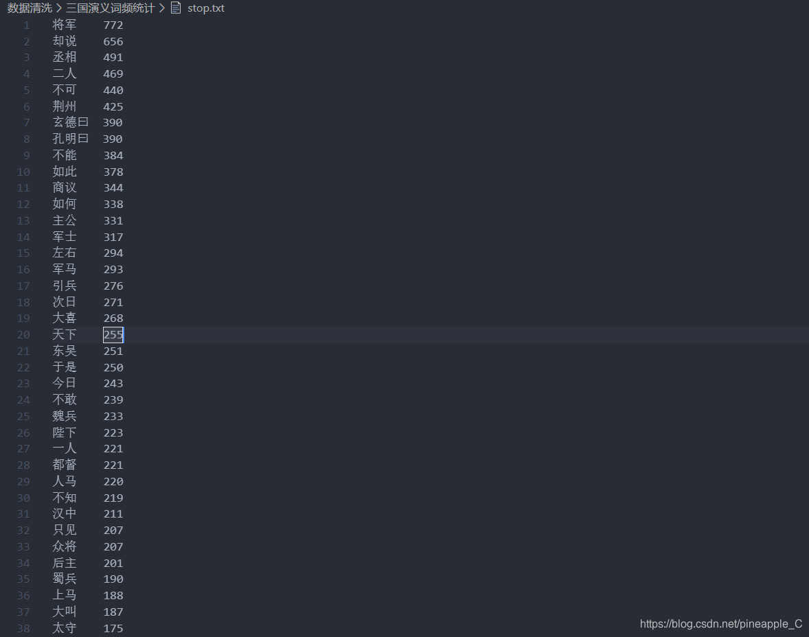
Task: Click the count 190 next to 蜀兵
Action: click(113, 579)
